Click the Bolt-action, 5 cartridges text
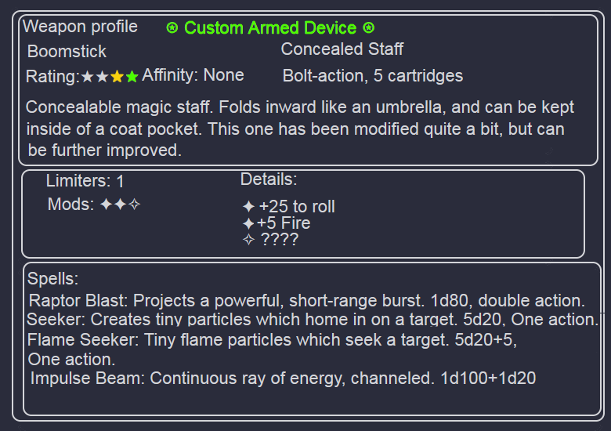Screen dimensions: 611x431 click(373, 75)
